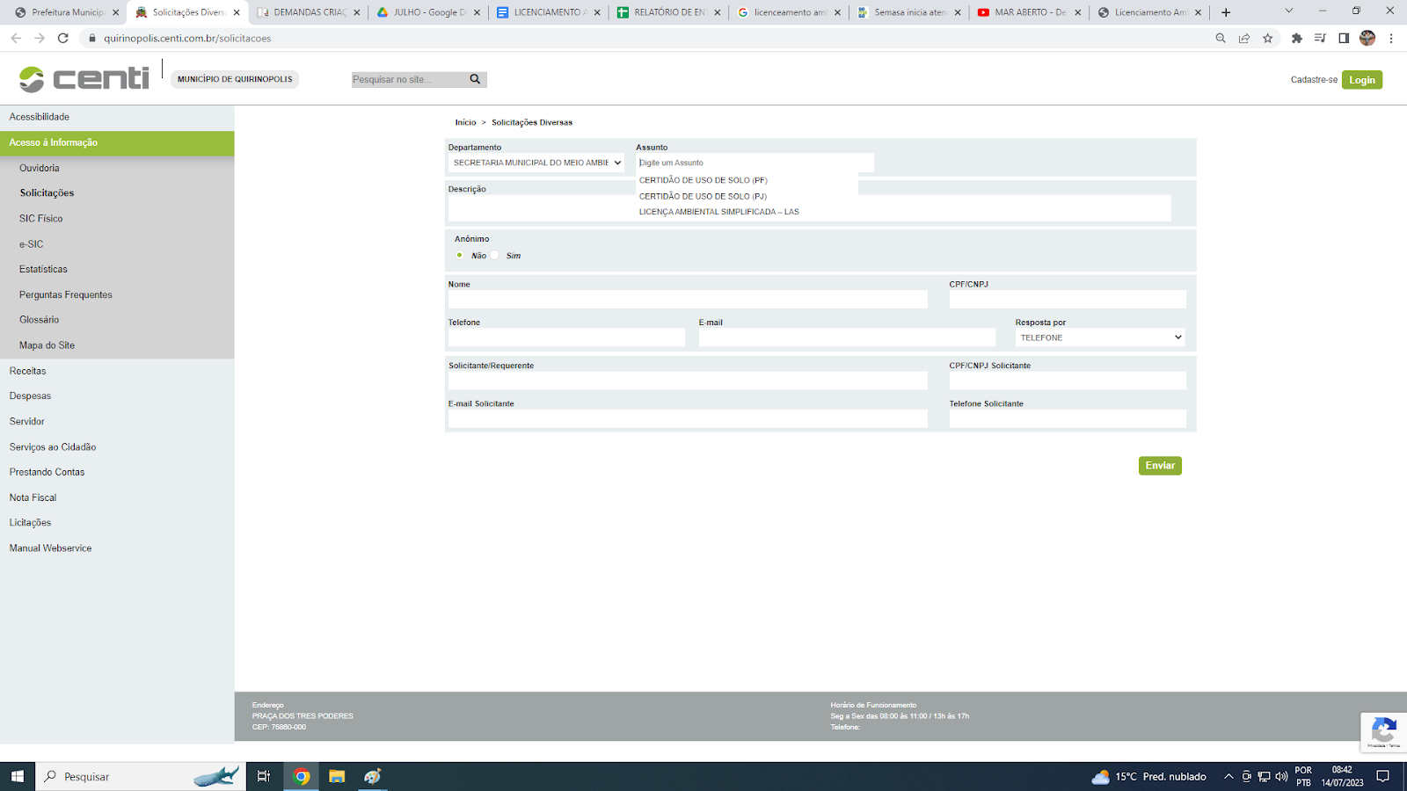Open the Windows Start menu
Screen dimensions: 1407x791
pyautogui.click(x=17, y=776)
